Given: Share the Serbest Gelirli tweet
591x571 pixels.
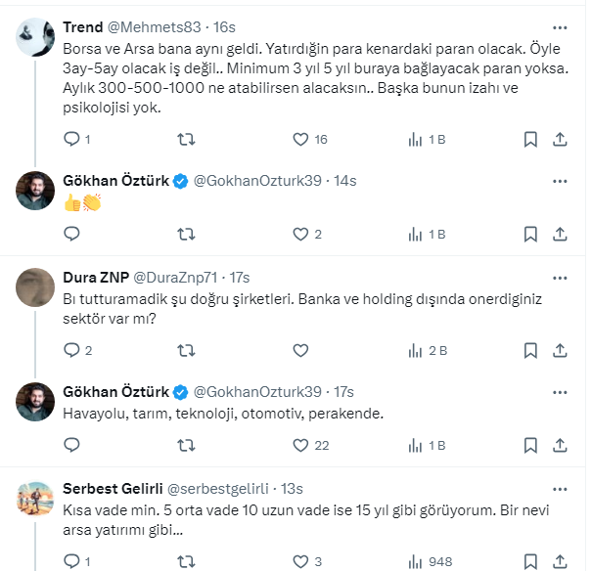Looking at the screenshot, I should click(x=561, y=561).
